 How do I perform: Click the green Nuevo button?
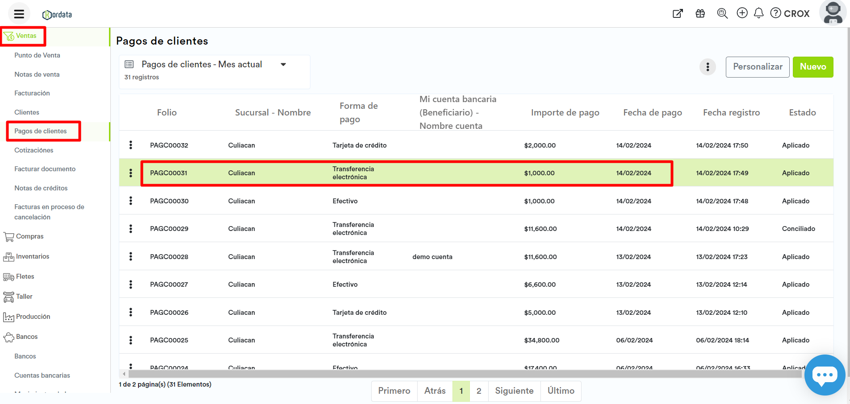[812, 67]
